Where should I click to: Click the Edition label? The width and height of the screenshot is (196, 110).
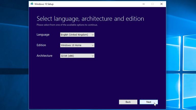click(x=41, y=45)
